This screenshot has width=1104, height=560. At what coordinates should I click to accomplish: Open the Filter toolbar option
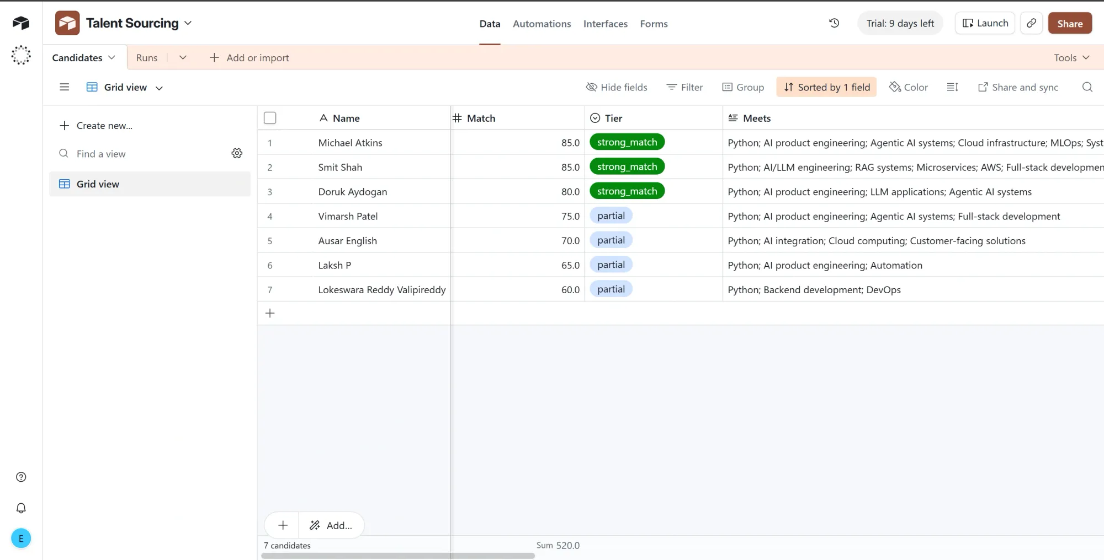point(685,87)
